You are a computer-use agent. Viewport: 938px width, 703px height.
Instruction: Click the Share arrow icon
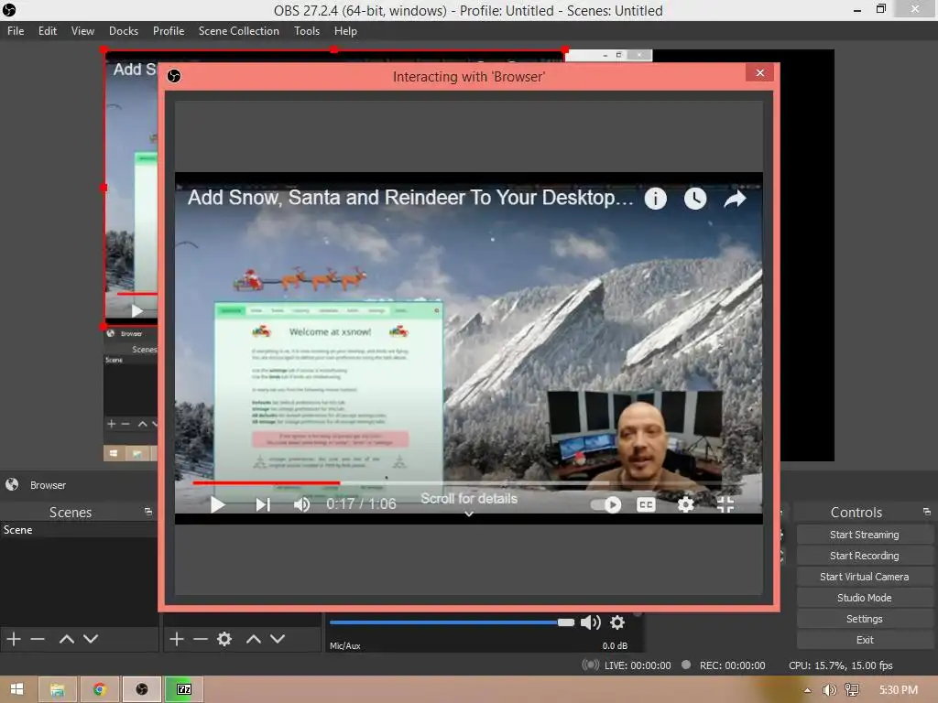736,199
